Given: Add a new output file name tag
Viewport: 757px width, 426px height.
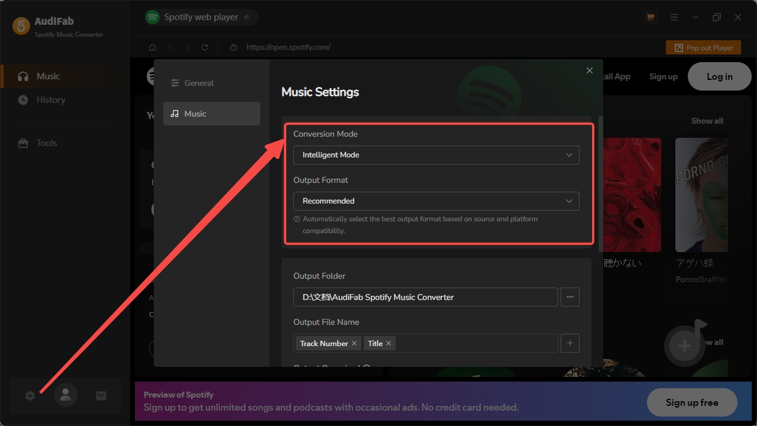Looking at the screenshot, I should (x=570, y=343).
